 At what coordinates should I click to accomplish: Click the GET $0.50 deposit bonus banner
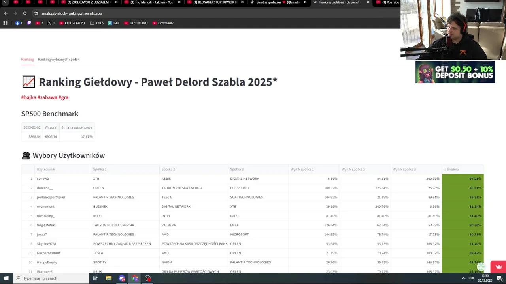(455, 72)
